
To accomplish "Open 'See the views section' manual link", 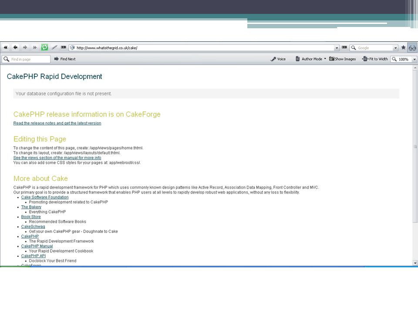I will point(57,158).
